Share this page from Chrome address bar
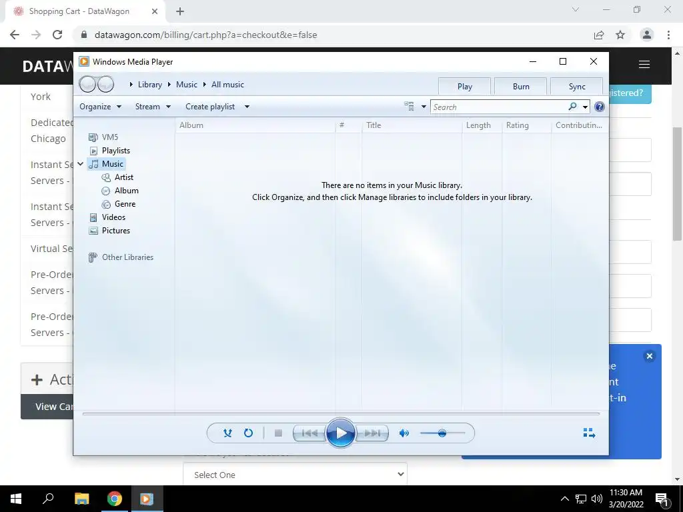The image size is (683, 512). [x=599, y=35]
